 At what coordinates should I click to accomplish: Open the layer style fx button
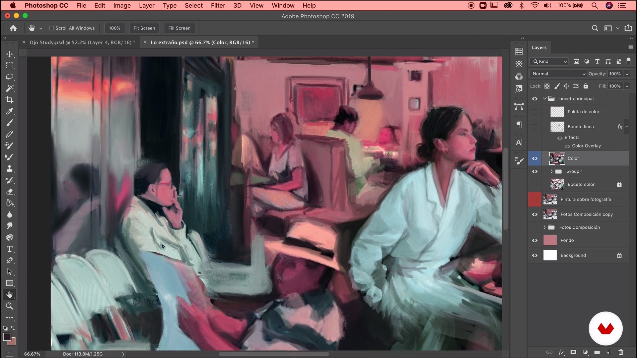click(x=561, y=352)
